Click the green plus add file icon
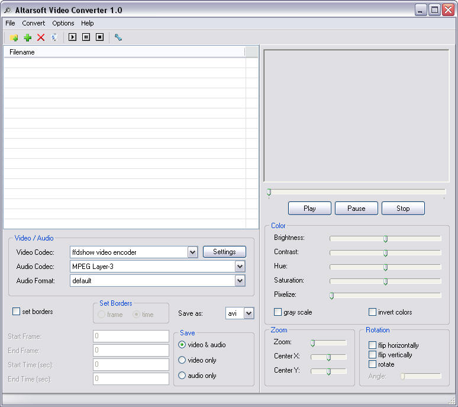 pyautogui.click(x=27, y=37)
